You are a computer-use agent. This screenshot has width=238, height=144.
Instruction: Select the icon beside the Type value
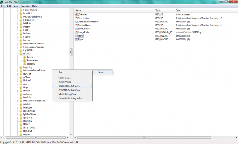pyautogui.click(x=76, y=40)
